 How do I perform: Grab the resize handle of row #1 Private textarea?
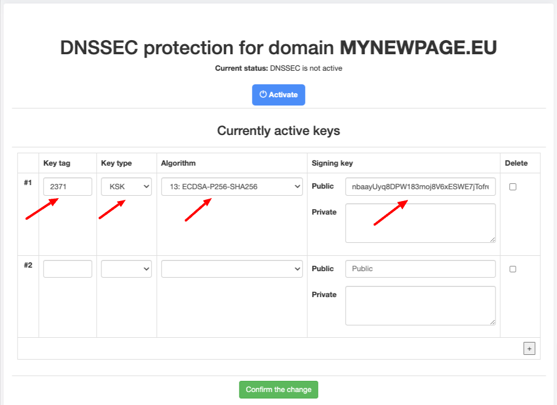click(x=492, y=239)
